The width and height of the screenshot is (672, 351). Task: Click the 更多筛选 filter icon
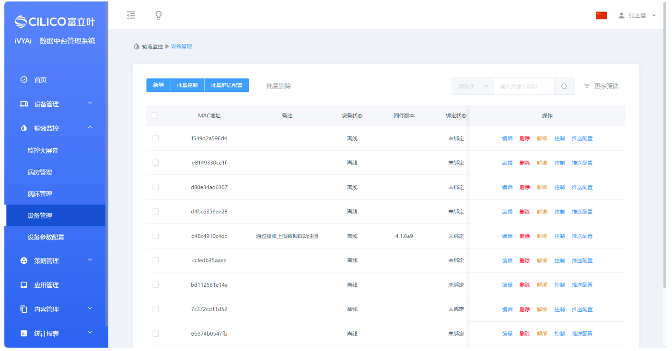click(587, 86)
